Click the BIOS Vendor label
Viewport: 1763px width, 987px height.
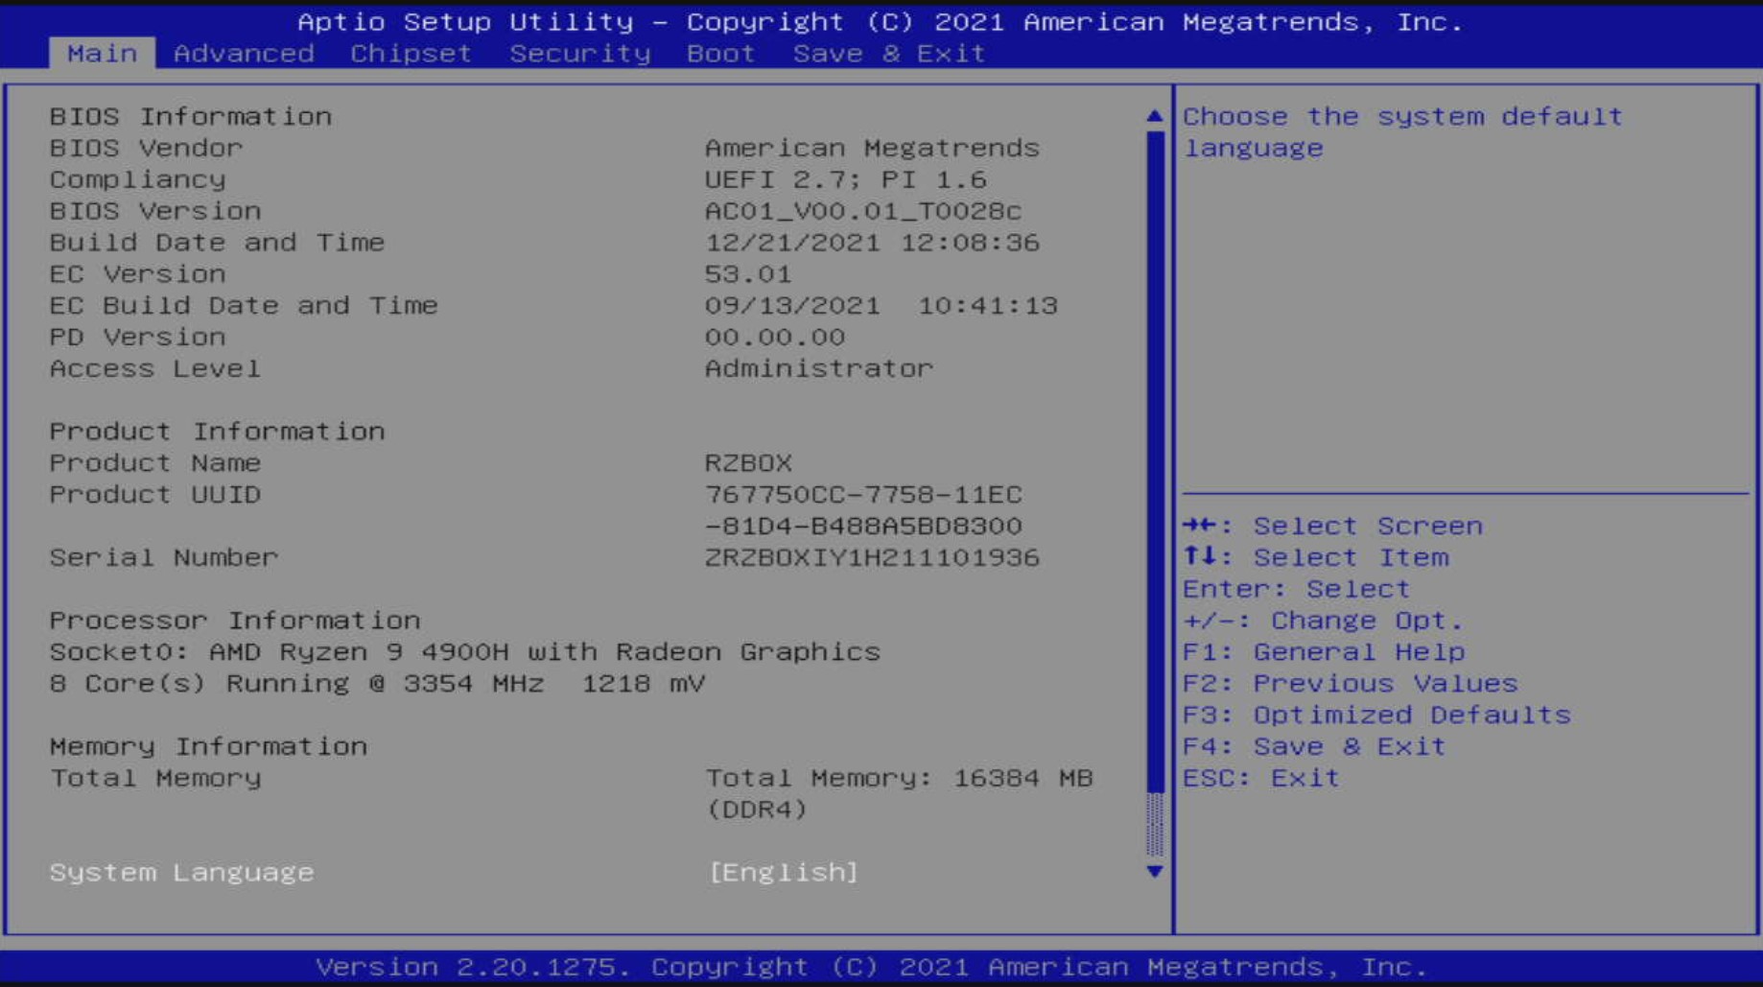tap(146, 148)
